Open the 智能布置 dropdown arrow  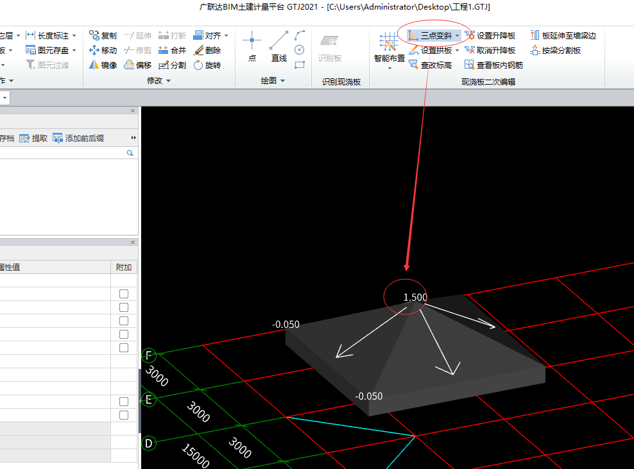390,68
